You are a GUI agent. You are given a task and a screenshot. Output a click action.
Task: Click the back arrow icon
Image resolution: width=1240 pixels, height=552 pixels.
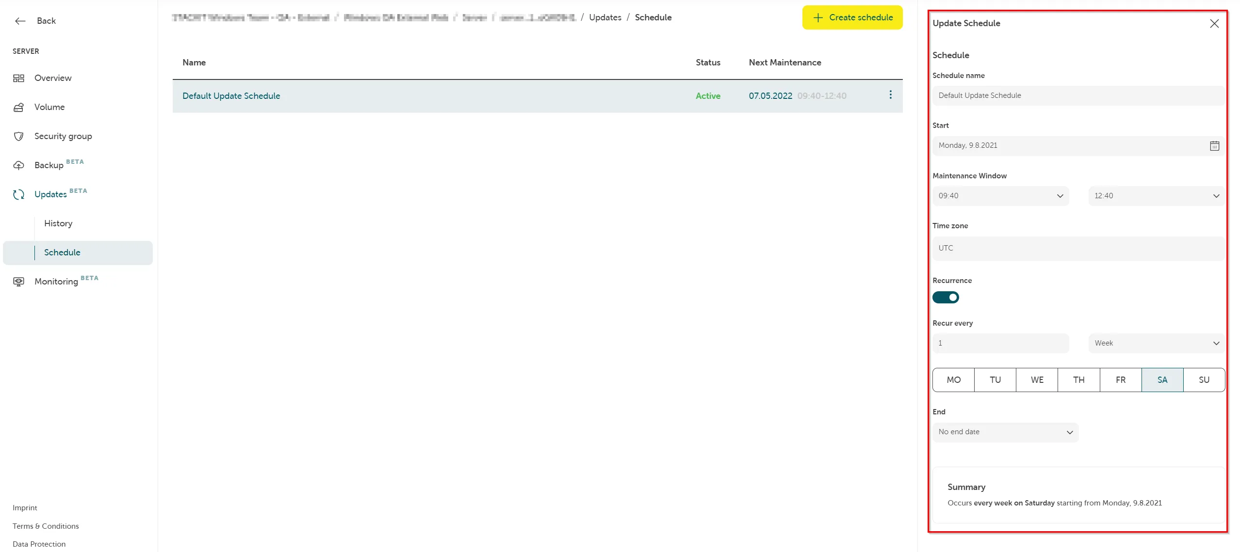tap(20, 21)
